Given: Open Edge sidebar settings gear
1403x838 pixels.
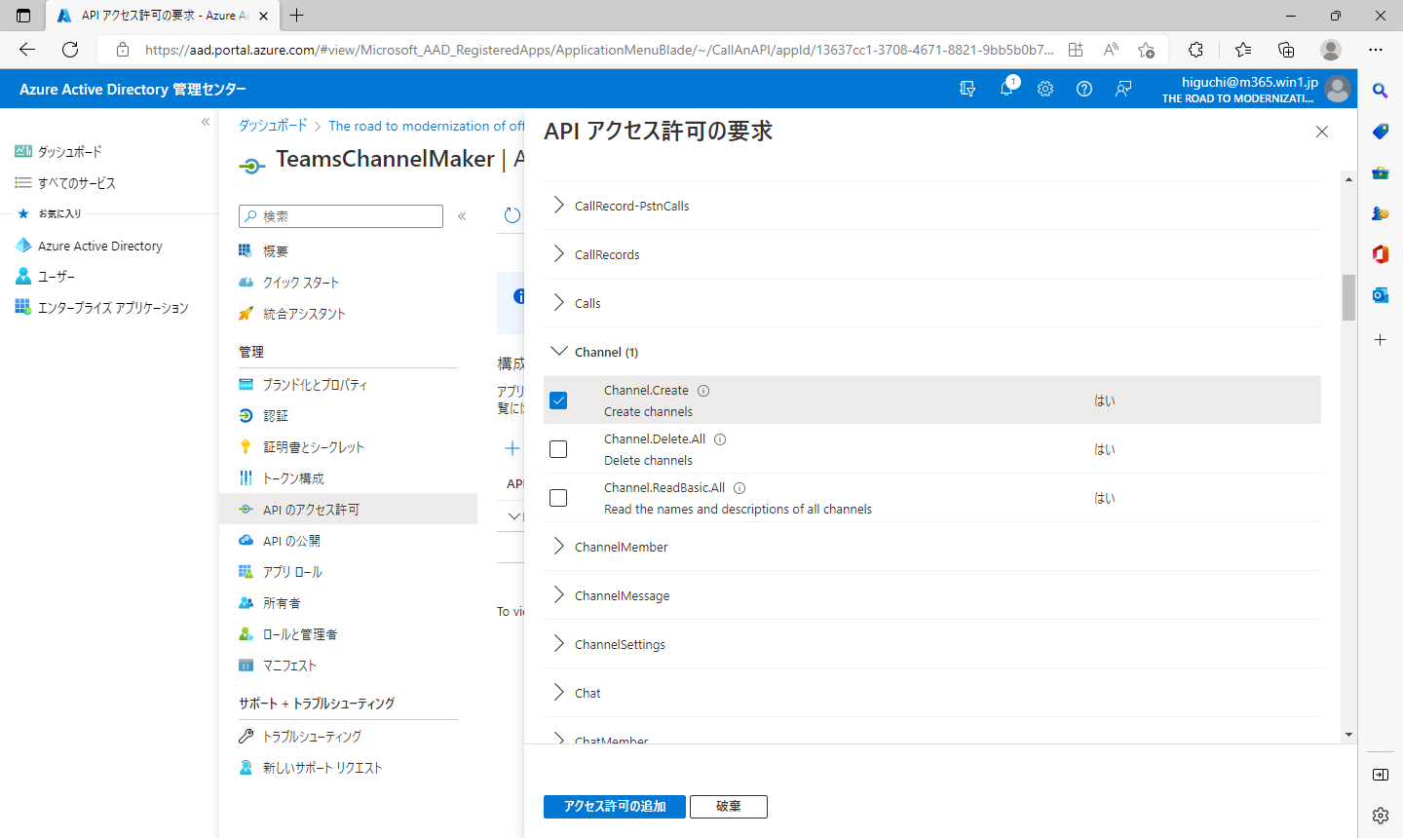Looking at the screenshot, I should pyautogui.click(x=1381, y=816).
